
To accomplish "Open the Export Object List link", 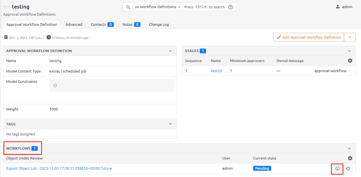I will pyautogui.click(x=59, y=169).
